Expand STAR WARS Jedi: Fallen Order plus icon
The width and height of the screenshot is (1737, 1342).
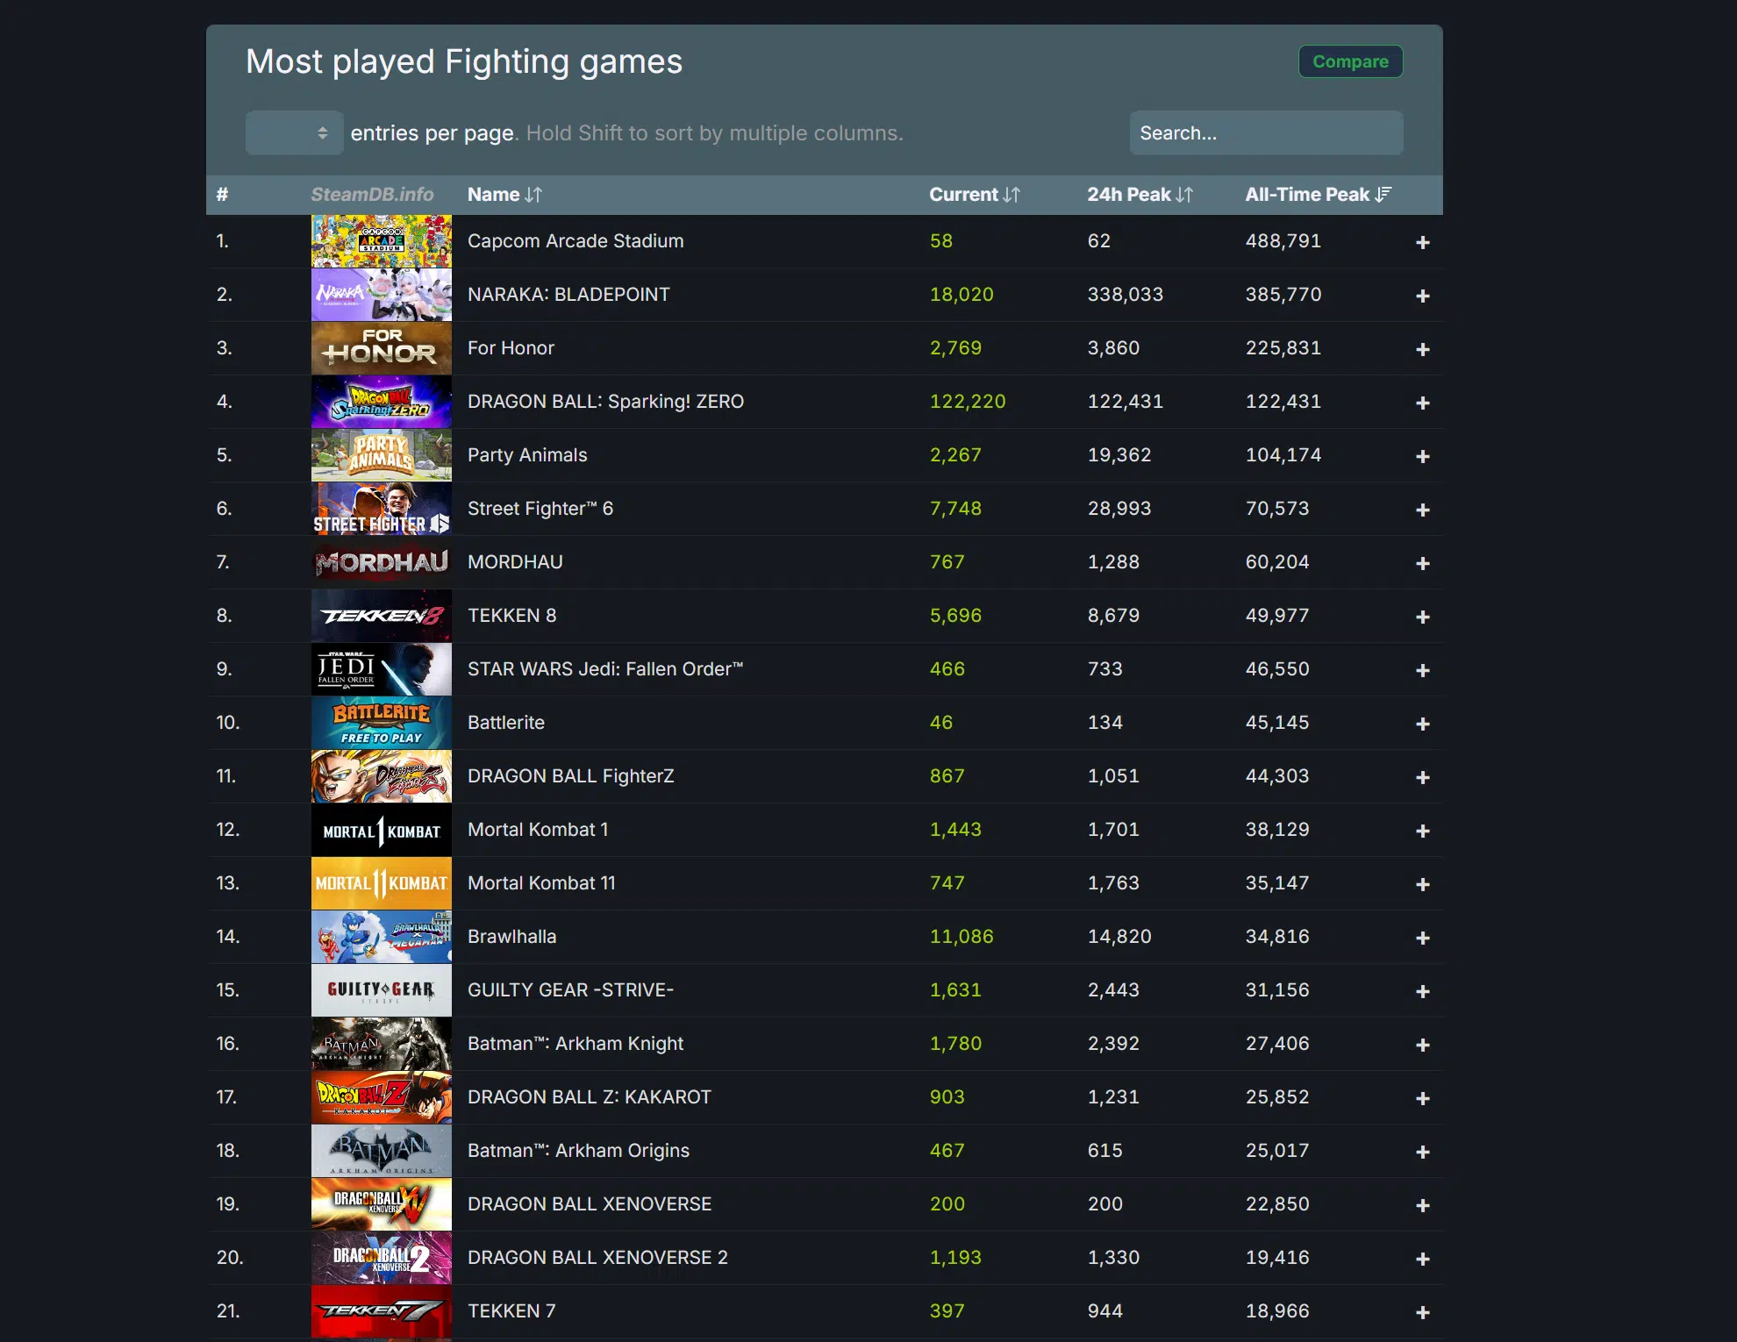(1423, 670)
